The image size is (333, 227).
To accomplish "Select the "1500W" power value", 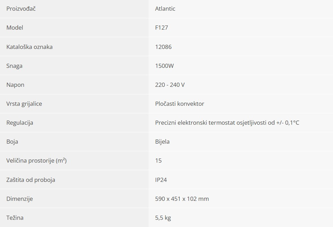I will click(x=164, y=66).
